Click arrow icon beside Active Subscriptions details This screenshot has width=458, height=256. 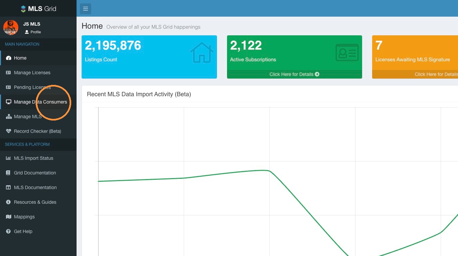click(317, 74)
